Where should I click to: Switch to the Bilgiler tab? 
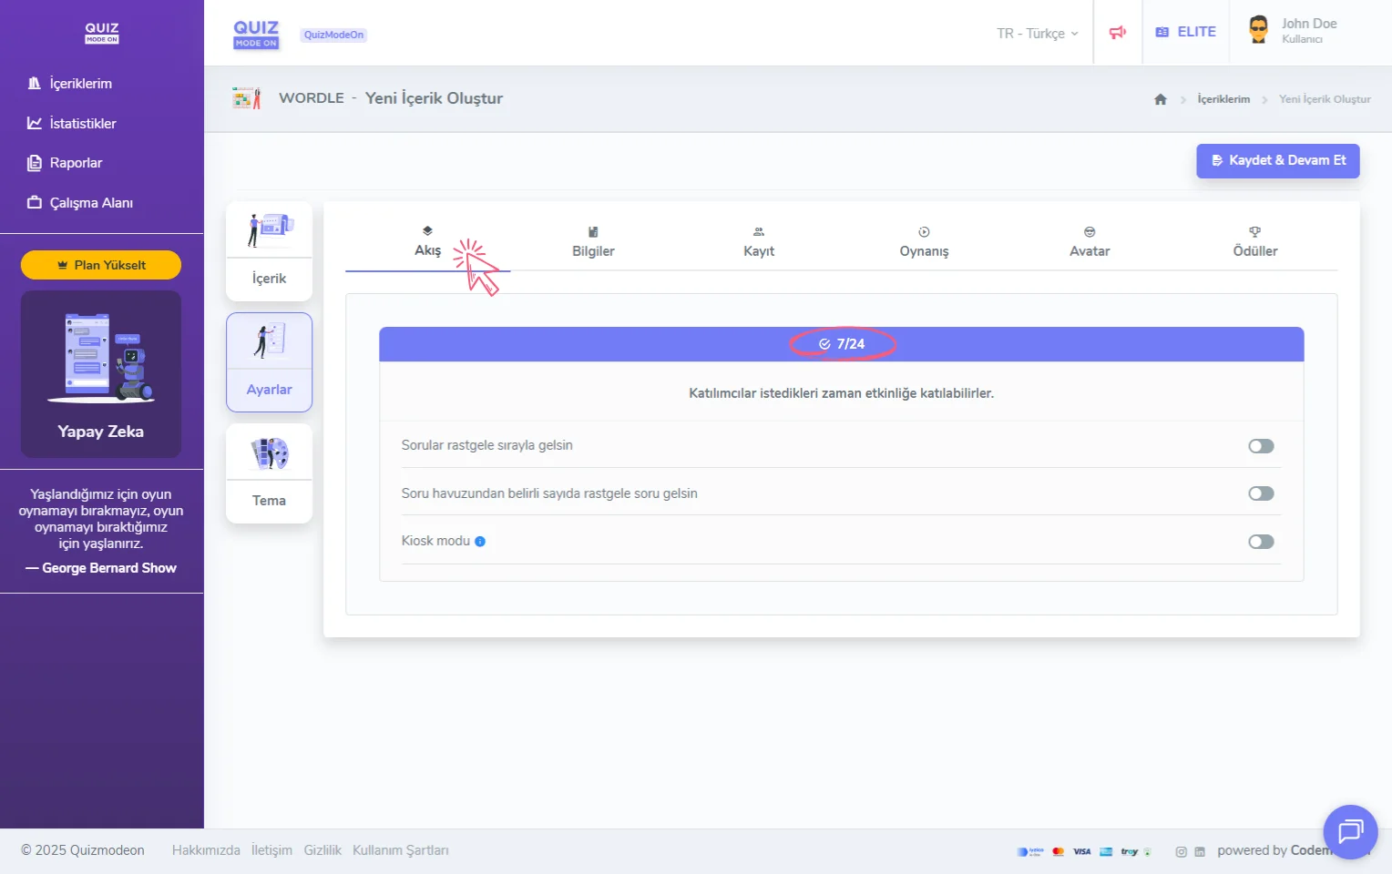tap(593, 242)
